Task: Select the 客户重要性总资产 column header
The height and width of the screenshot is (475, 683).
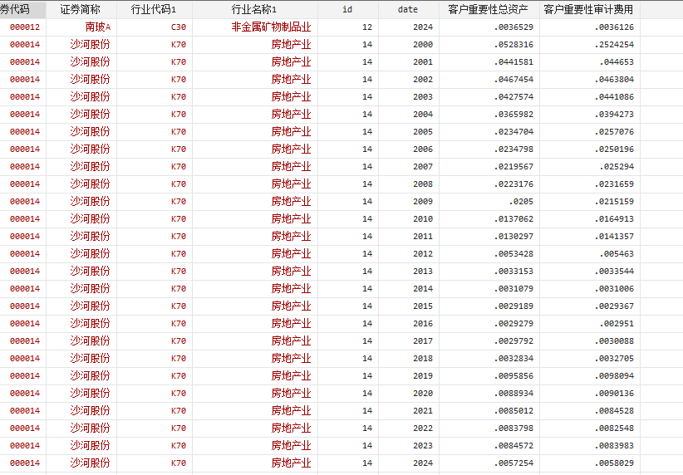Action: point(489,9)
